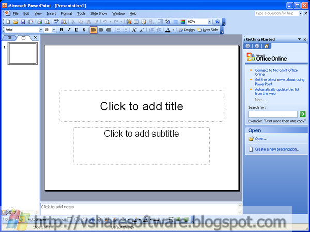Viewport: 310px width, 232px height.
Task: Insert a table using the table icon
Action: [136, 22]
